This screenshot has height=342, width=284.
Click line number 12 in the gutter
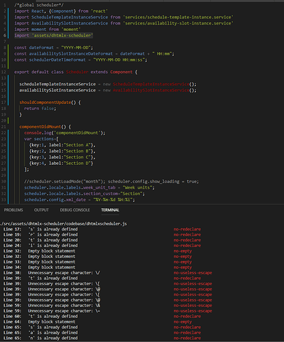(3, 72)
